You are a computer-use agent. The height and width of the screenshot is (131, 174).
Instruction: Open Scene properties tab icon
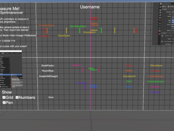[160, 18]
